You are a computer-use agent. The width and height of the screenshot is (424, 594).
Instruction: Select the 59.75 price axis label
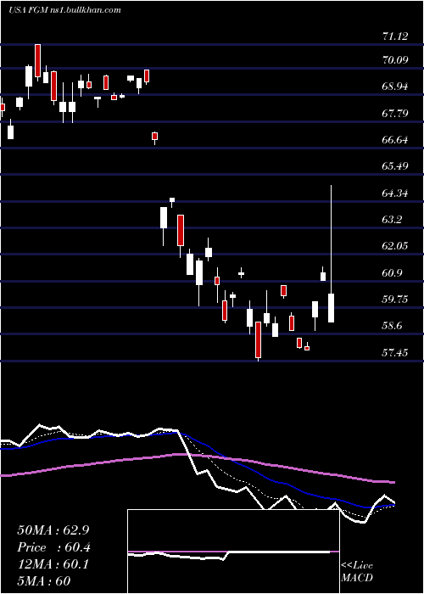[395, 300]
